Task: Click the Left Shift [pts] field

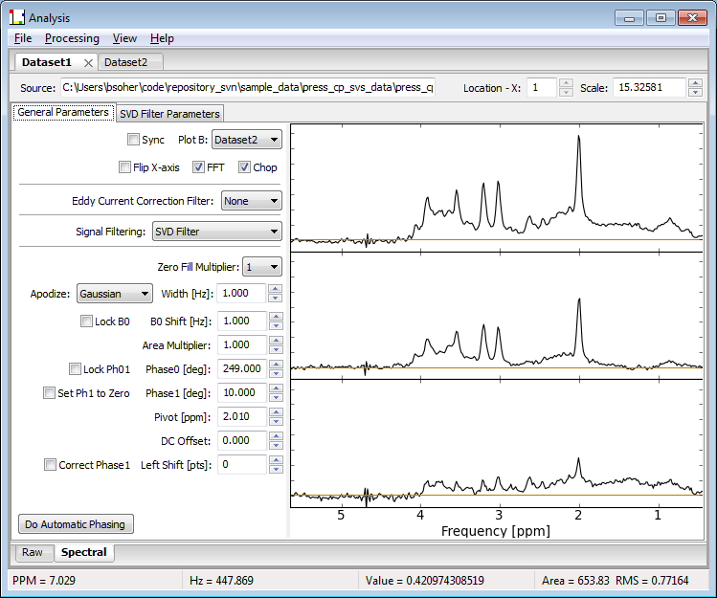Action: [242, 464]
